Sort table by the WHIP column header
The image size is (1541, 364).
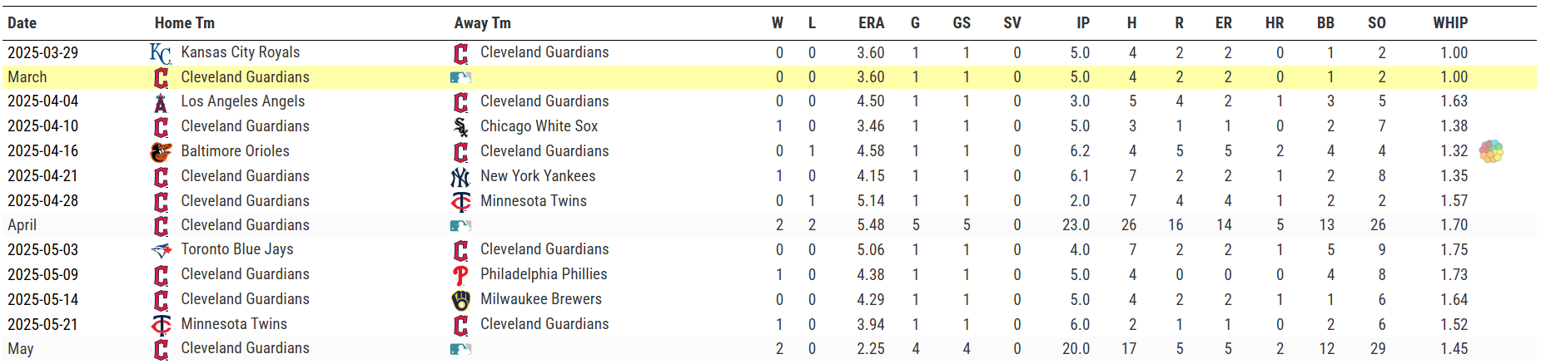[1450, 23]
